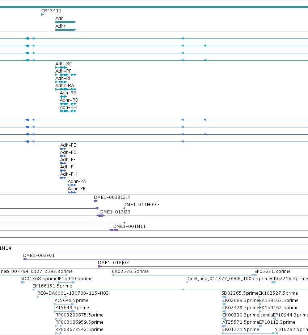Click the DME1-013I23 feature label
The image size is (308, 335).
(115, 212)
